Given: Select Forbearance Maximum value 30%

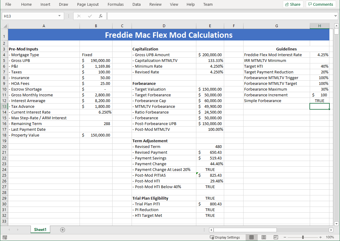Looking at the screenshot, I should pos(319,89).
